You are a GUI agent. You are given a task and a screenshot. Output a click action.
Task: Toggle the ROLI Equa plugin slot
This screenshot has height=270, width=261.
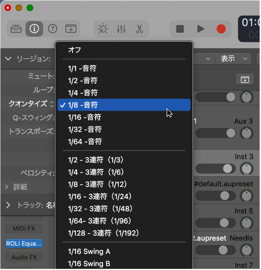coord(24,244)
